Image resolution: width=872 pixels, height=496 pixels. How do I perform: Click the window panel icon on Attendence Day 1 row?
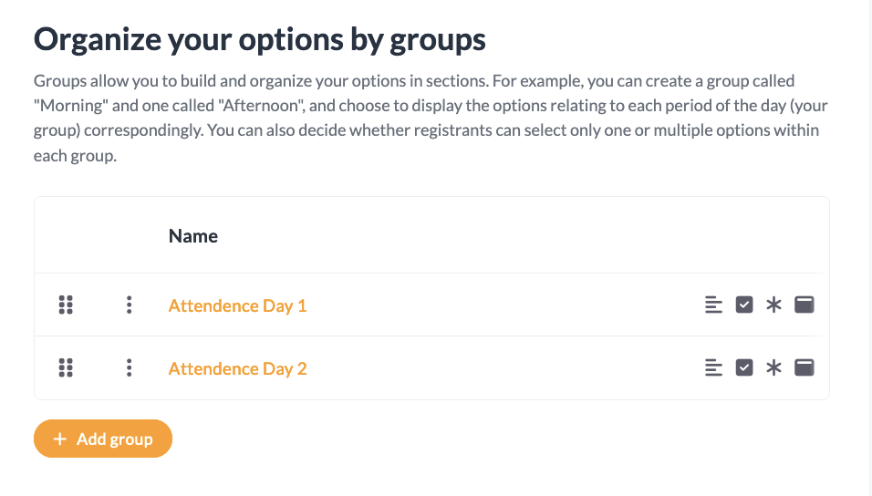(805, 305)
